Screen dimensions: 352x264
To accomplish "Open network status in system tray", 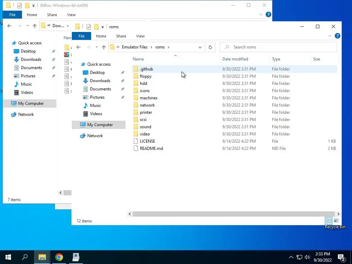I will [x=299, y=257].
